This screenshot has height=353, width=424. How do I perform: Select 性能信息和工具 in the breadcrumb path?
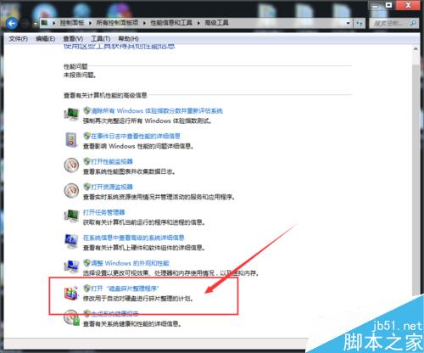pyautogui.click(x=171, y=23)
